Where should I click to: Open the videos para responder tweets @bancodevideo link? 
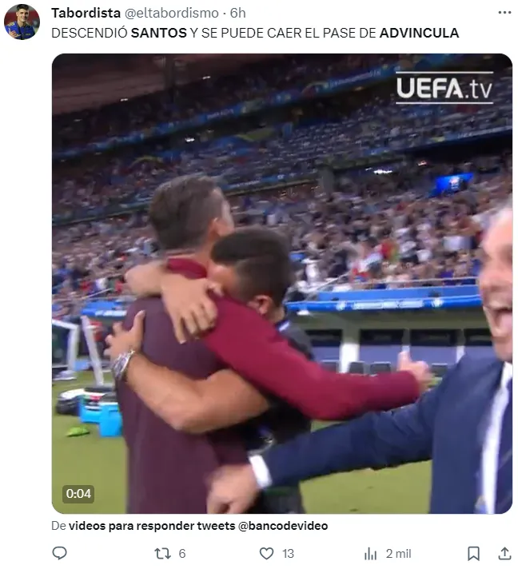198,526
